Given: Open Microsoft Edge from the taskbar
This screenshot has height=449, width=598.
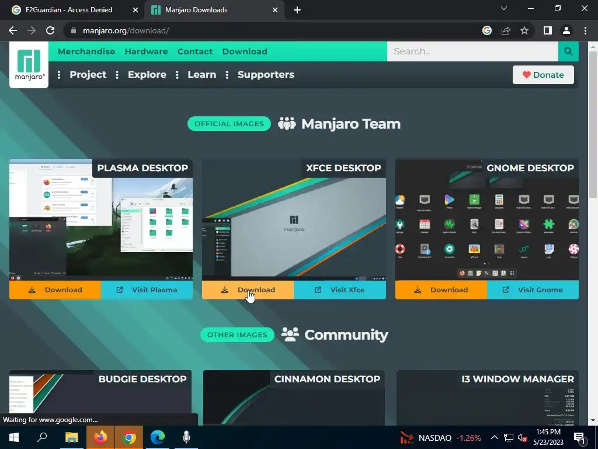Looking at the screenshot, I should pyautogui.click(x=158, y=437).
